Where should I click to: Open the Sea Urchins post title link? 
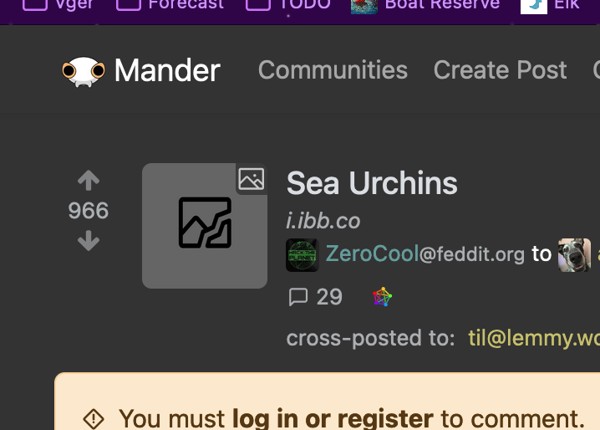[x=372, y=183]
